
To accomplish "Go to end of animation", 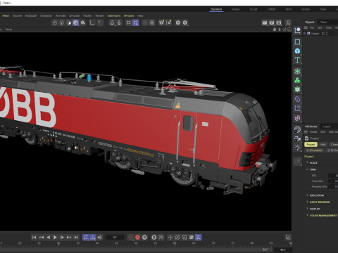I will [76, 238].
